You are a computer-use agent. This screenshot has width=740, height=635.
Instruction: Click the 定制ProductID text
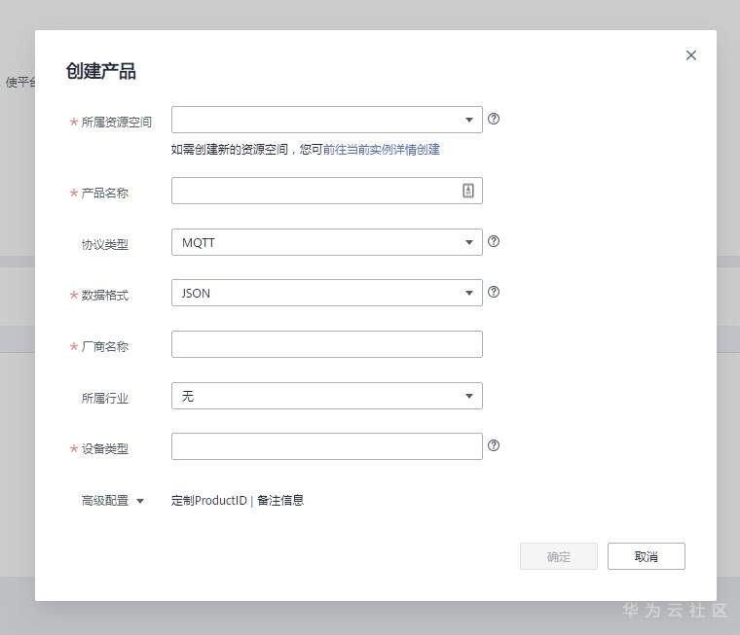(209, 500)
